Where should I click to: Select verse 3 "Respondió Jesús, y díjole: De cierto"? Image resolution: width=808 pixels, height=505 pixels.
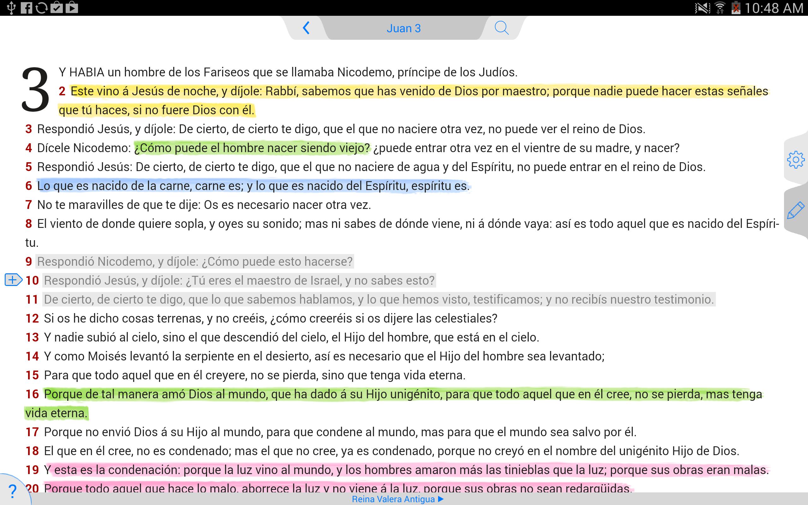(x=341, y=129)
